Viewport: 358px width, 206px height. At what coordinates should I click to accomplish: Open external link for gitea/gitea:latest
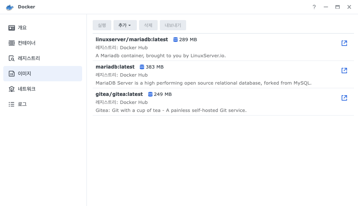pyautogui.click(x=344, y=98)
